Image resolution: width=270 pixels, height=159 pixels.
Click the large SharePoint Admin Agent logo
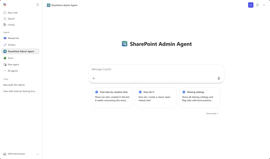pos(125,44)
